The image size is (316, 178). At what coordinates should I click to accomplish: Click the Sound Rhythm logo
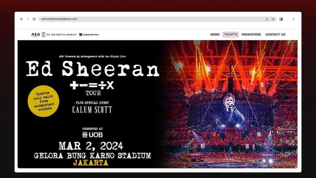[89, 35]
